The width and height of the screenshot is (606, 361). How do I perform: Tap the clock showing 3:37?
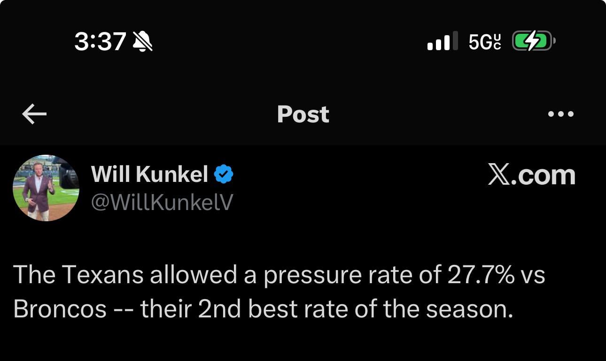point(100,41)
